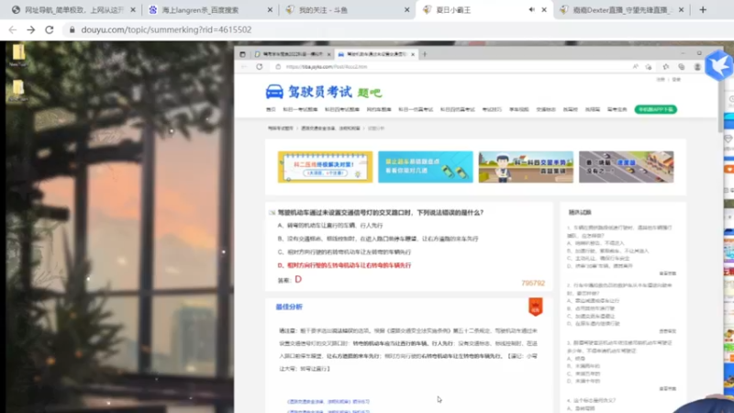Add a new inner browser tab
Screen dimensions: 734x413
pyautogui.click(x=425, y=54)
